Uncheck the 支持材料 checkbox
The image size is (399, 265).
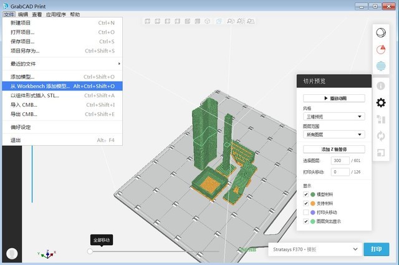tap(306, 203)
